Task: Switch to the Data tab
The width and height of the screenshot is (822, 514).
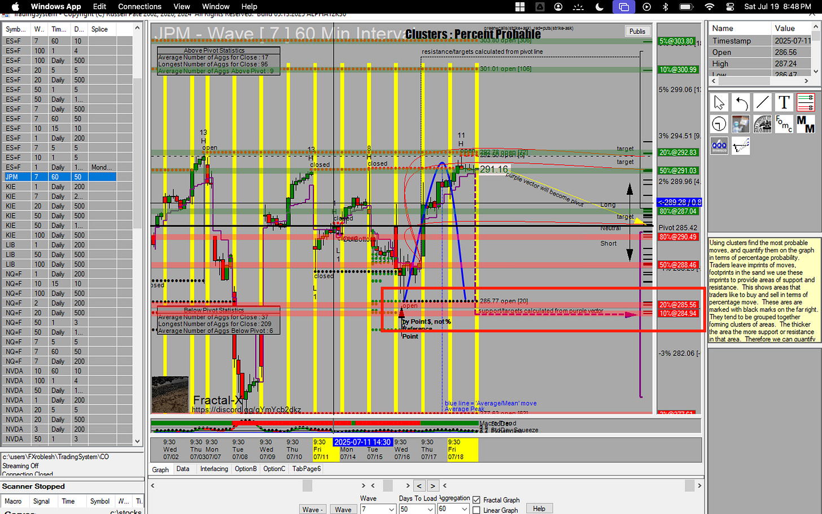Action: coord(183,469)
